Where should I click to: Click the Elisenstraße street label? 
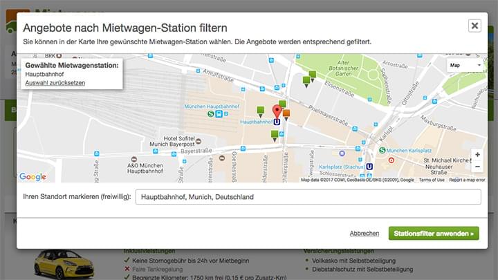[339, 88]
